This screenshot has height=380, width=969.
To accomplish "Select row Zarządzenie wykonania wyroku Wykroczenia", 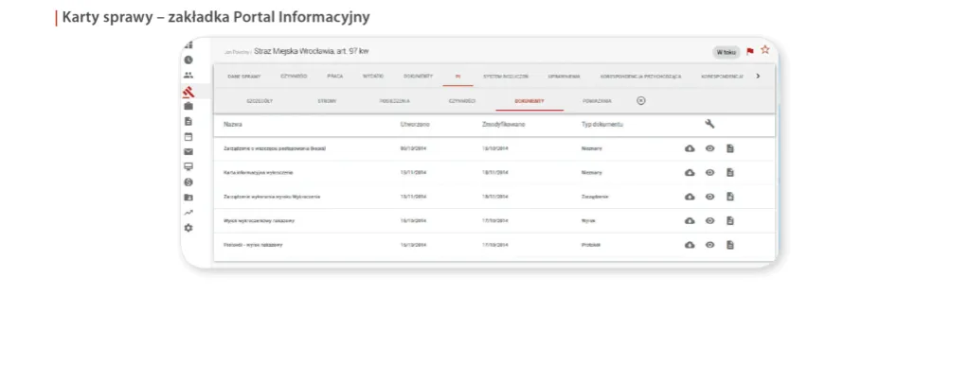I will (x=493, y=197).
